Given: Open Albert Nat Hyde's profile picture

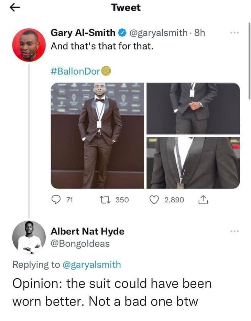Looking at the screenshot, I should click(x=29, y=237).
